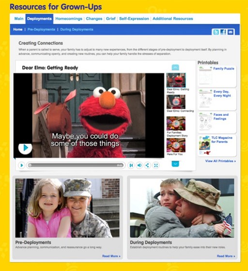Click the Elmo video frame
The height and width of the screenshot is (271, 248).
coord(89,116)
